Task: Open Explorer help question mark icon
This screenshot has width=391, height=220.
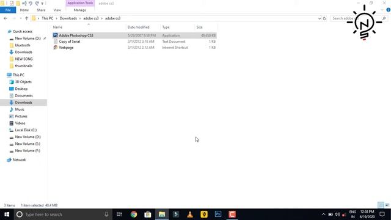Action: point(389,10)
